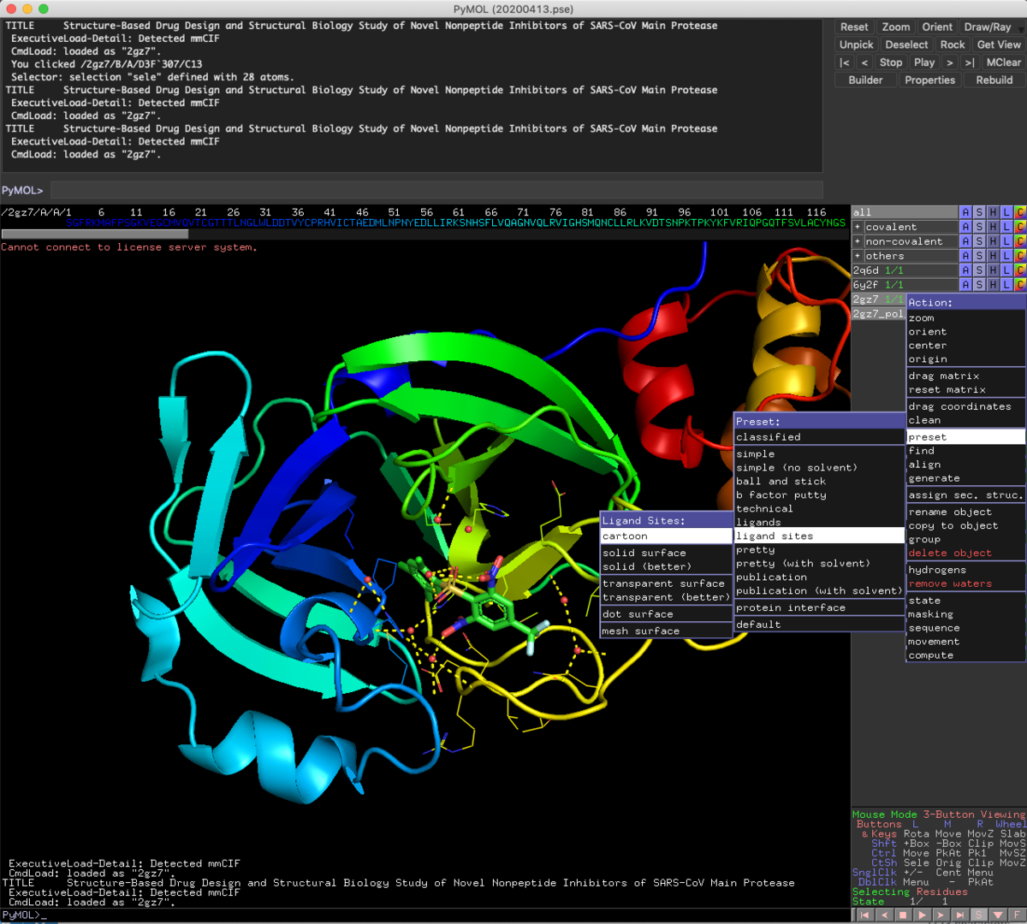
Task: Open Show menu for 2q6d object
Action: (x=979, y=270)
